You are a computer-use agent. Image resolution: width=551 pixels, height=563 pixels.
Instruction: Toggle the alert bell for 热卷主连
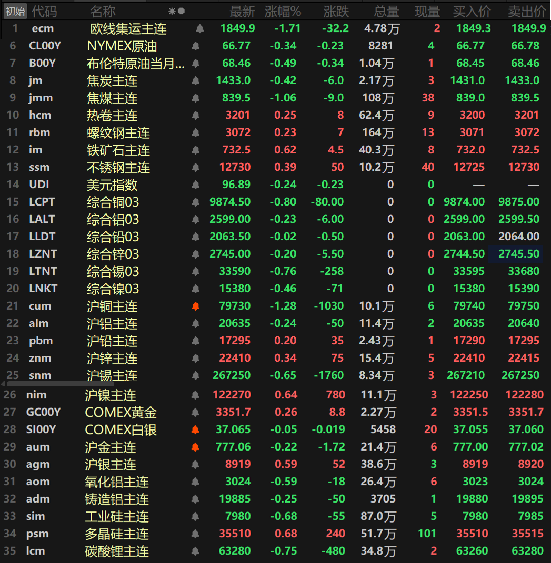[x=196, y=115]
